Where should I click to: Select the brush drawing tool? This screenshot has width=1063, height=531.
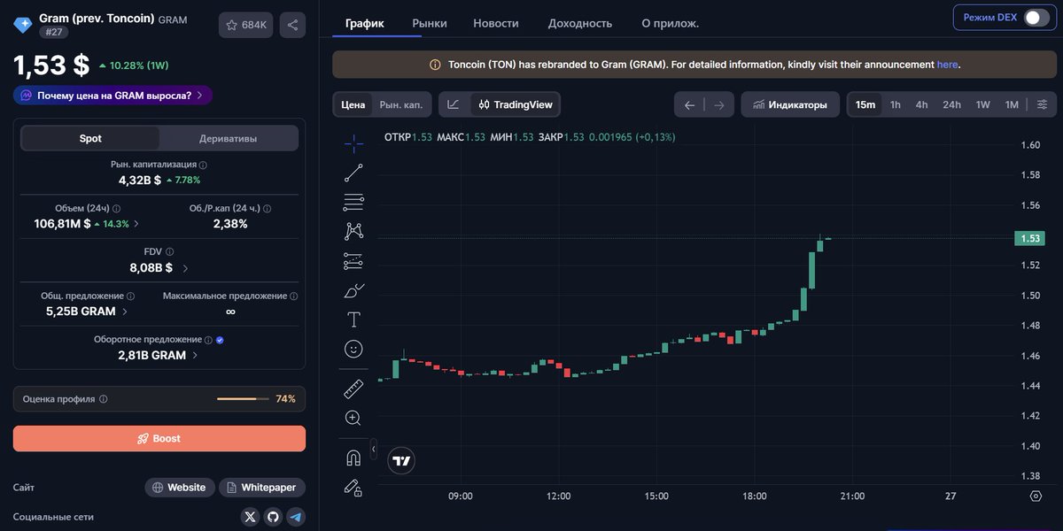353,290
